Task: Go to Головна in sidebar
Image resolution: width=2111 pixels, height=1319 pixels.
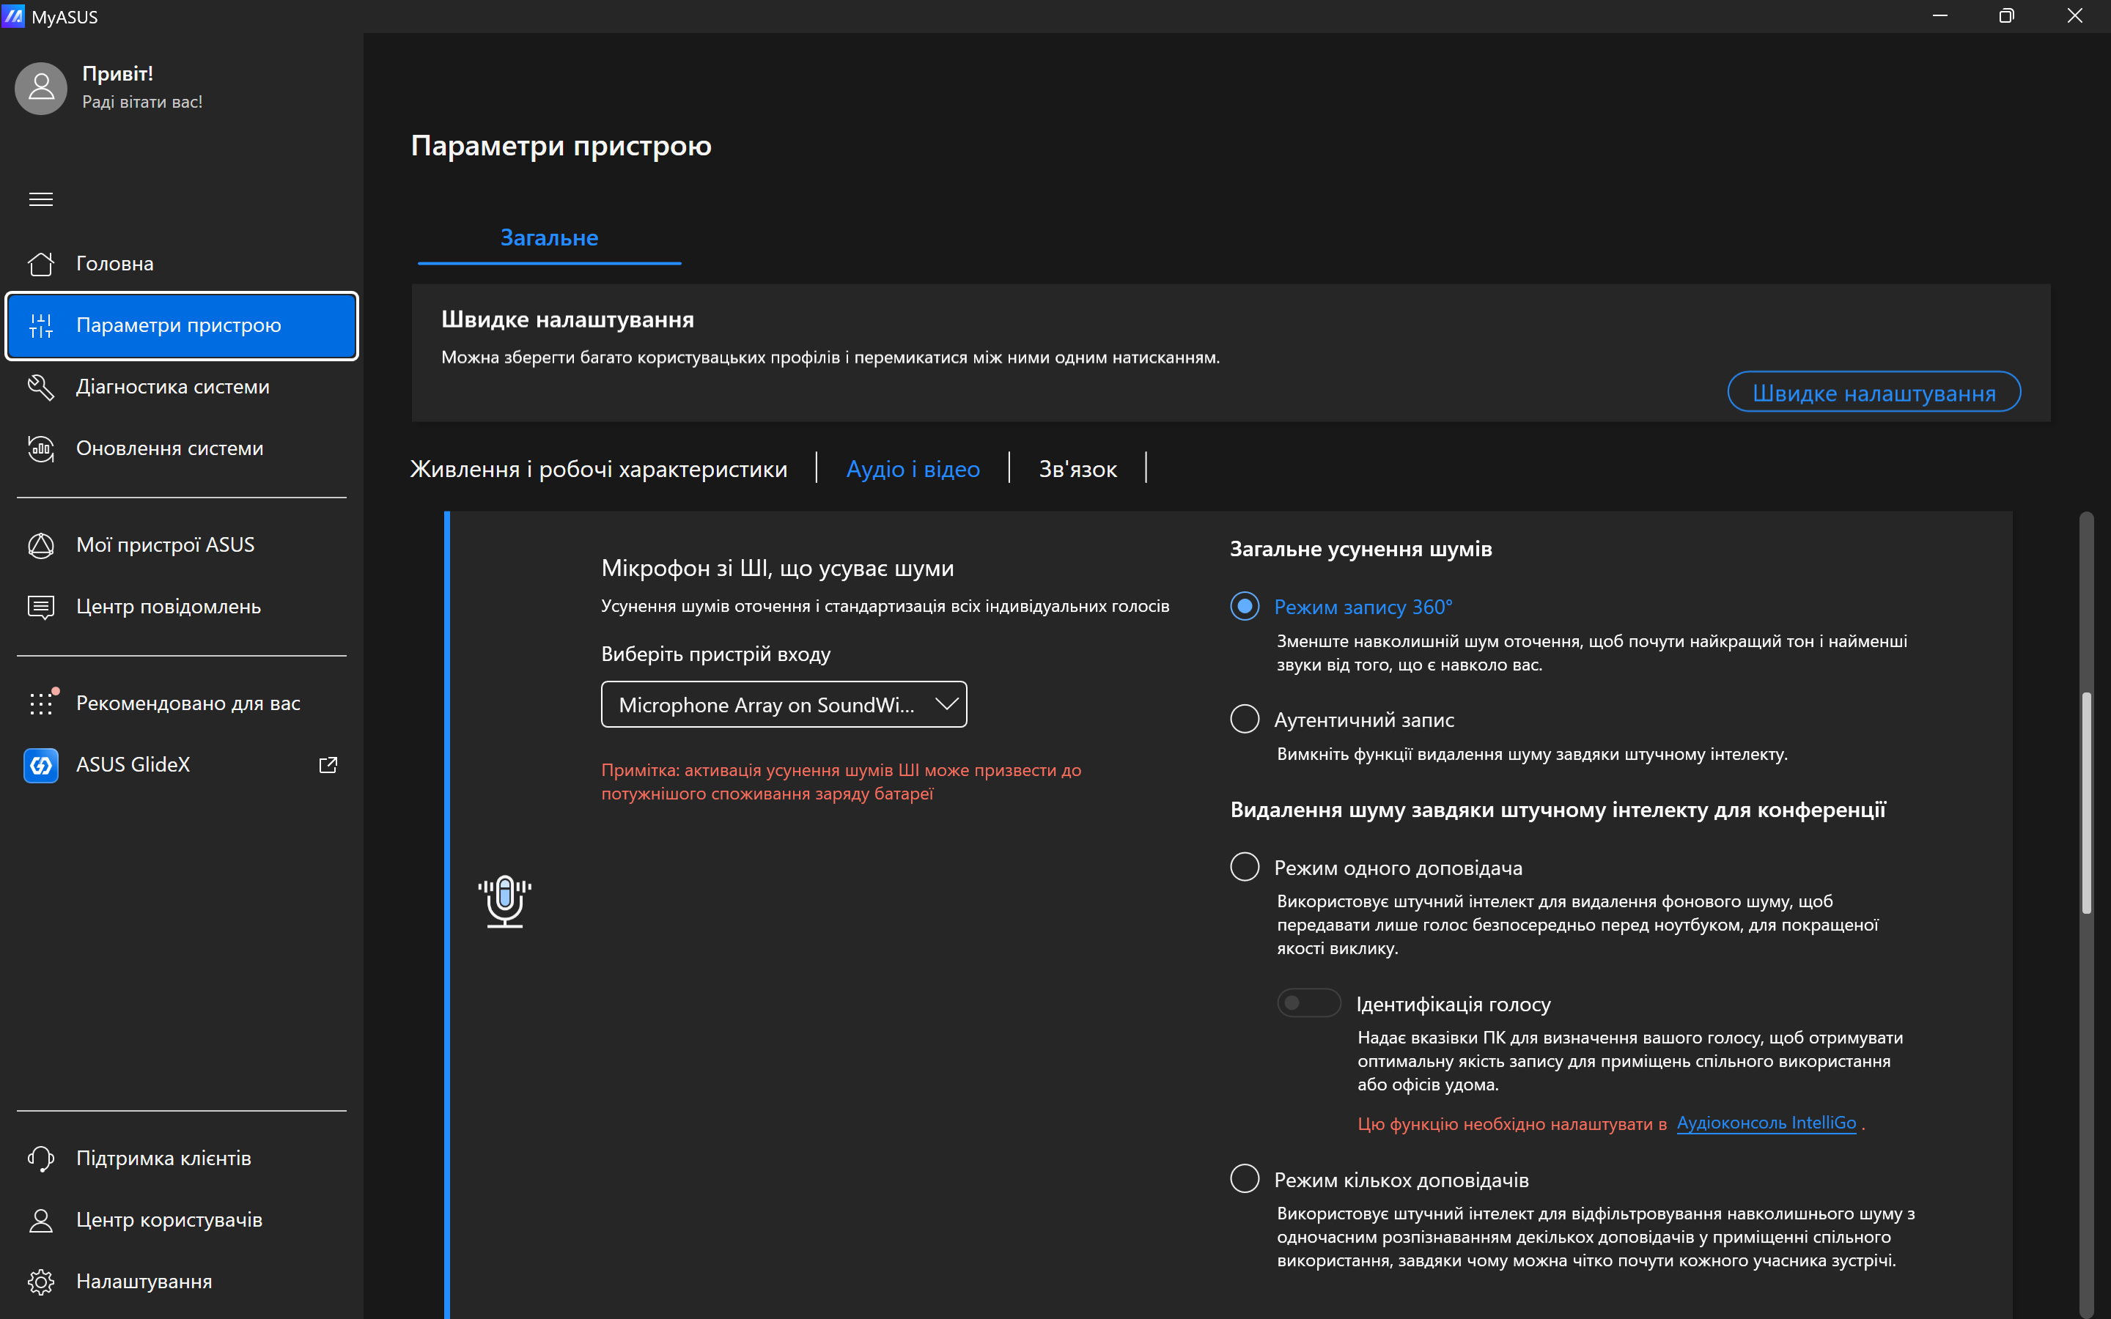Action: click(182, 264)
